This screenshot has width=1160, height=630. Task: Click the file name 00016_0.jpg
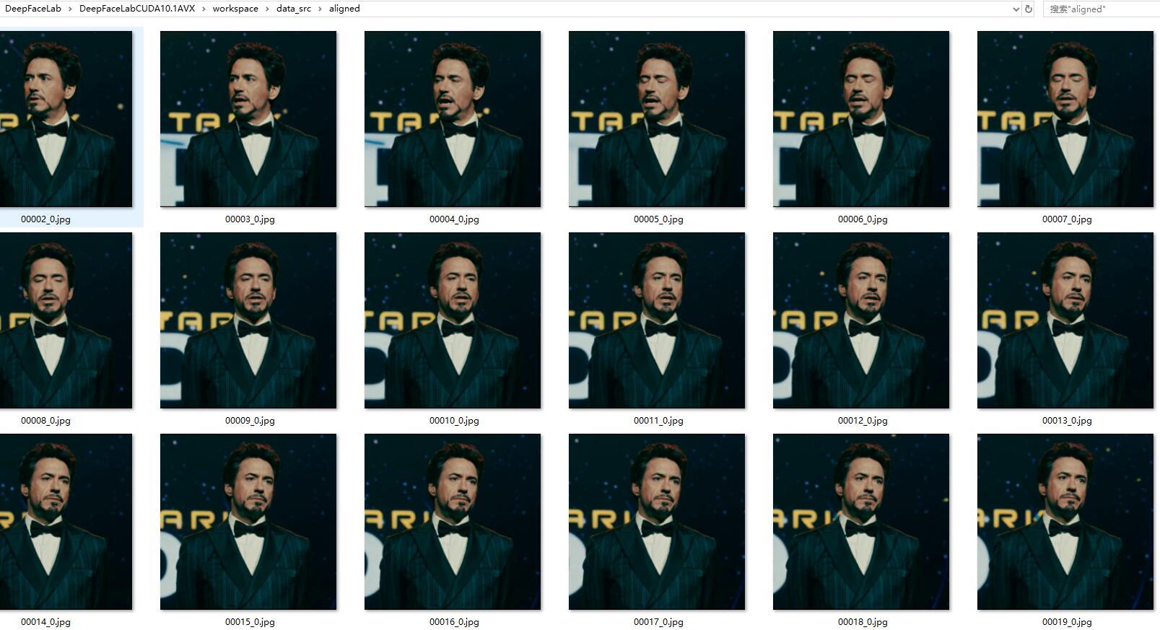point(454,622)
